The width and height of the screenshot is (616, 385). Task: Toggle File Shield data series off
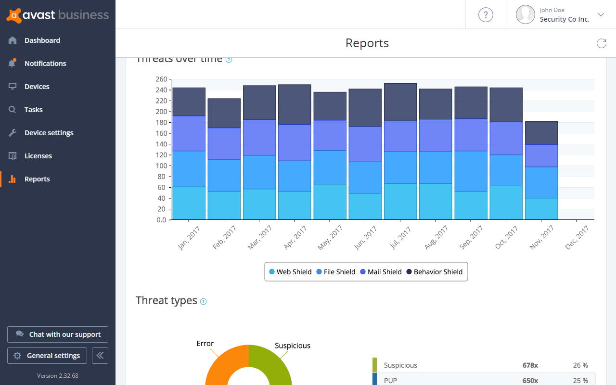point(335,271)
